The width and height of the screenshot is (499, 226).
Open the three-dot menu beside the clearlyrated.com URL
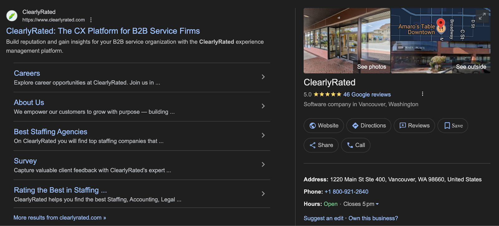pos(91,20)
